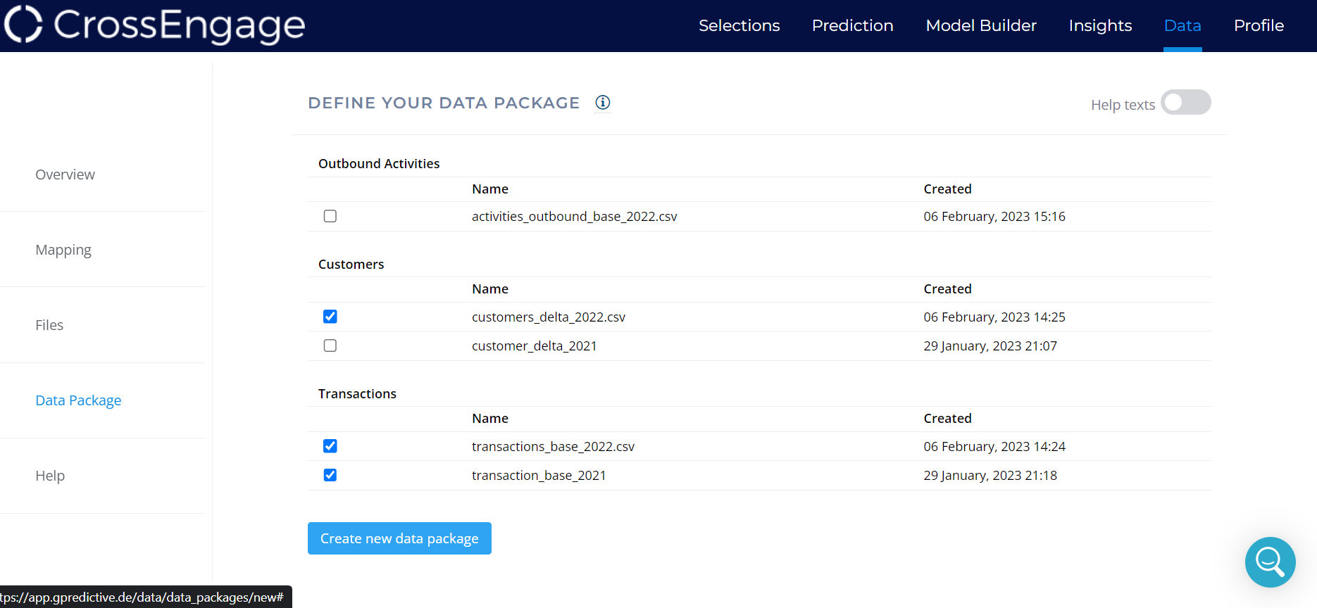Go to the Prediction section
Viewport: 1317px width, 608px height.
[852, 26]
